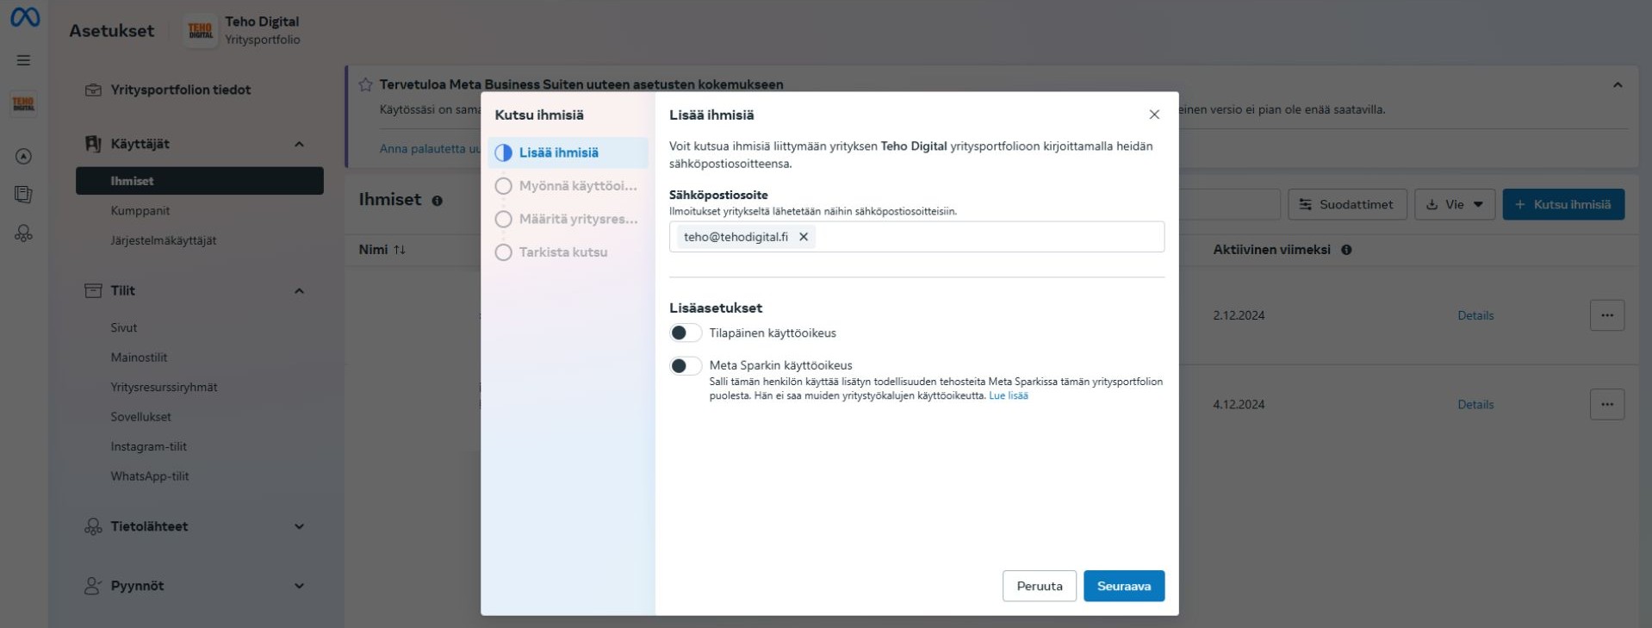Image resolution: width=1652 pixels, height=628 pixels.
Task: Open the hamburger menu icon
Action: [x=23, y=60]
